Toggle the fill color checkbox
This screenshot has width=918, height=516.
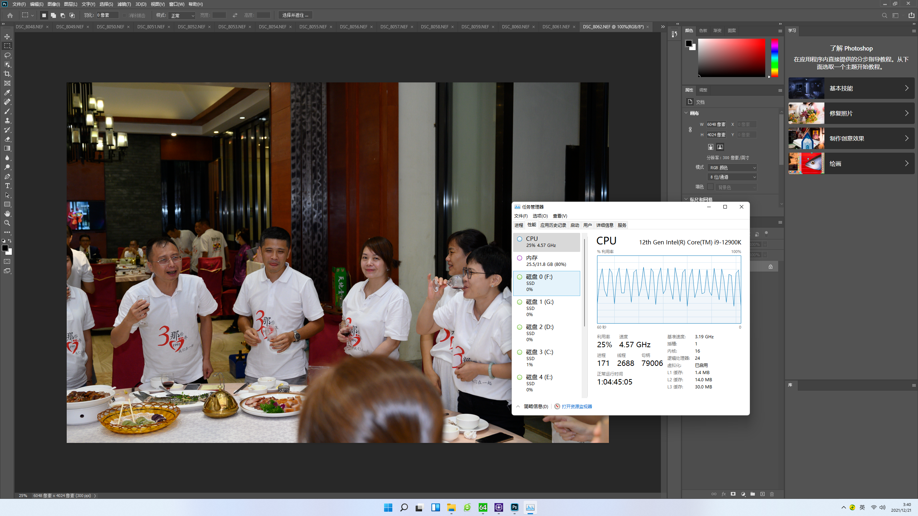(710, 187)
